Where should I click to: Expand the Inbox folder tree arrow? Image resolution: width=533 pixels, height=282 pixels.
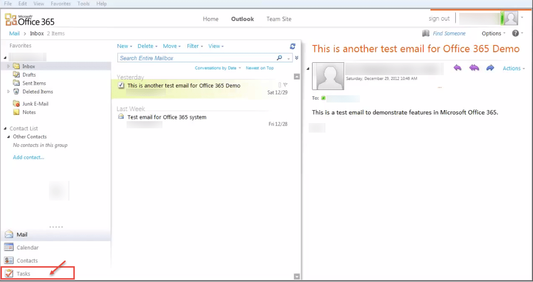pyautogui.click(x=9, y=66)
